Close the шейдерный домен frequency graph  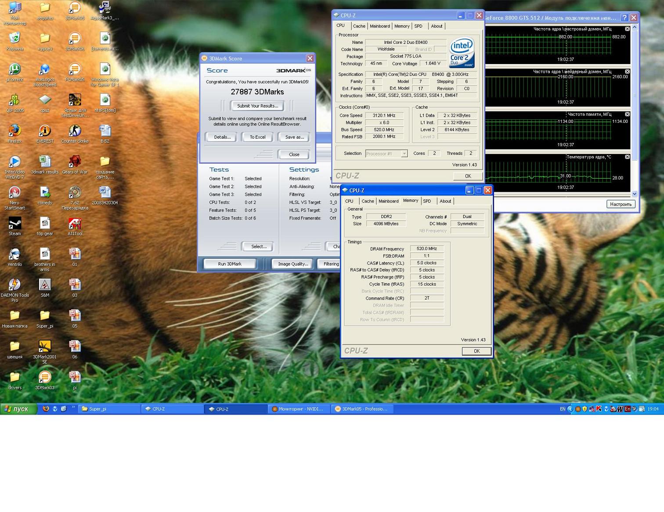[627, 72]
